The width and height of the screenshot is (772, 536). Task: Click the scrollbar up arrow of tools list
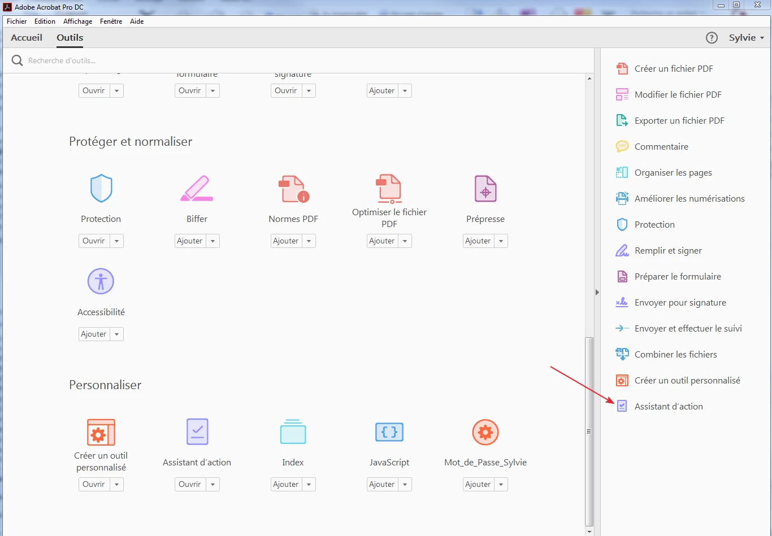pos(589,79)
